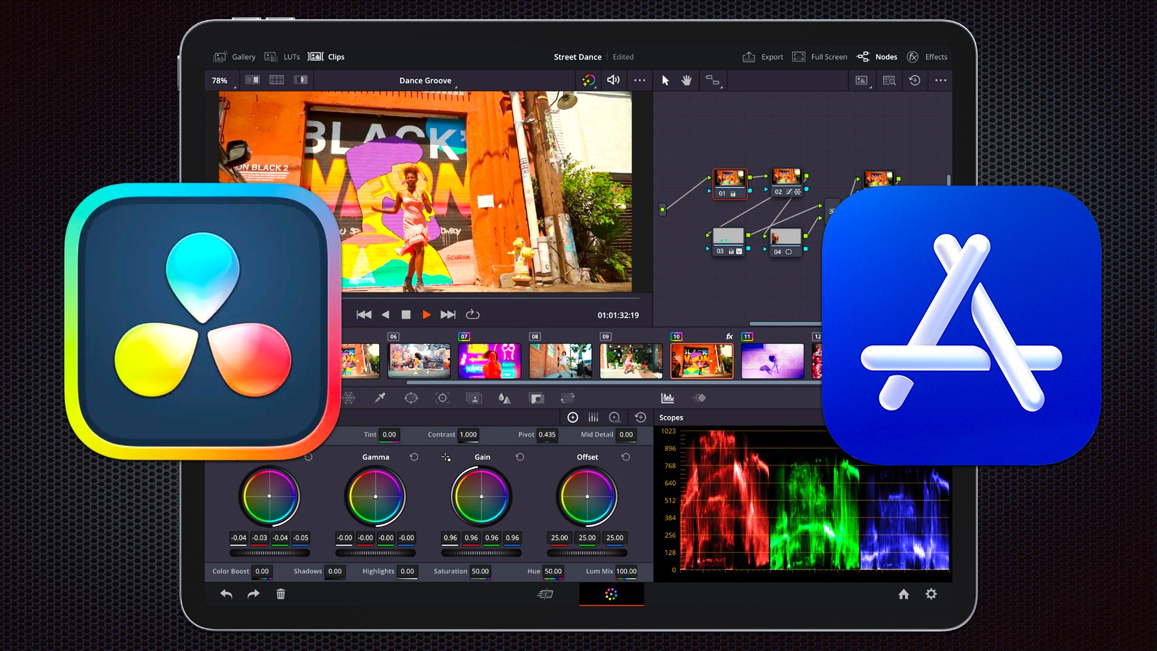Stop playback

[x=406, y=315]
